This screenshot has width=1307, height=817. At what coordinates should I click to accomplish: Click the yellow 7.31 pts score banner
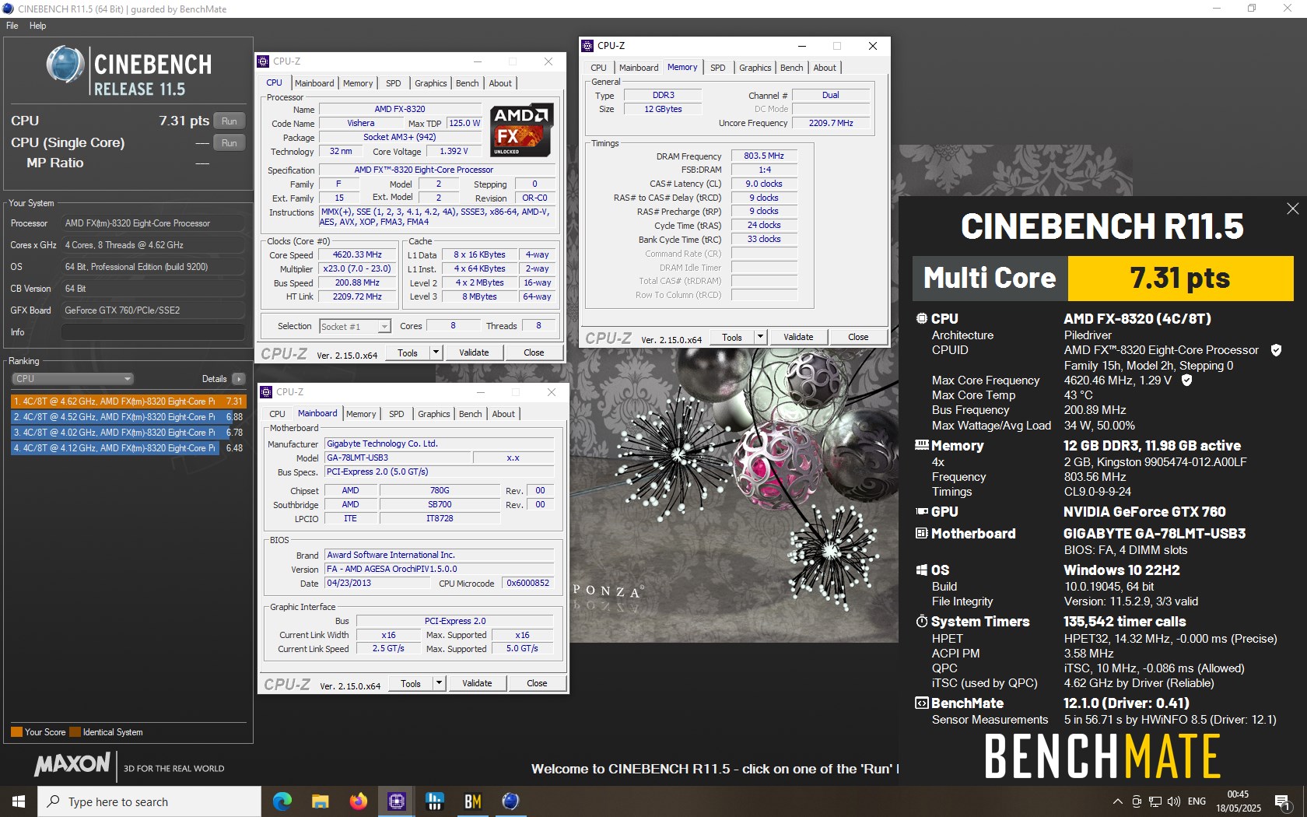(1180, 279)
